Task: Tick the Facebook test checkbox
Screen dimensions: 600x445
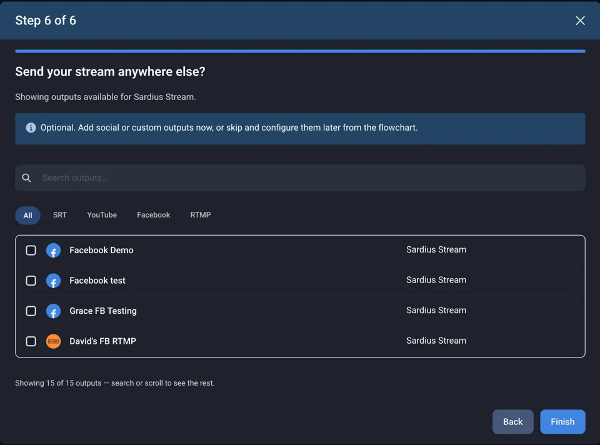Action: [x=31, y=281]
